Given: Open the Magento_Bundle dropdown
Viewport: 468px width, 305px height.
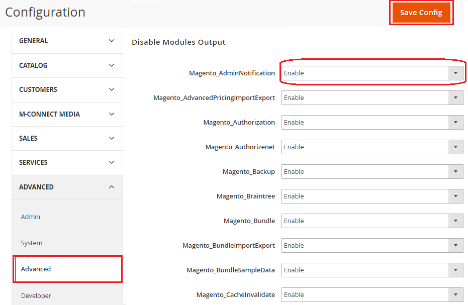Looking at the screenshot, I should coord(372,221).
